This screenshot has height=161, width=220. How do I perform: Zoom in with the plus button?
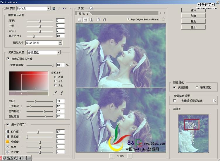[130, 156]
